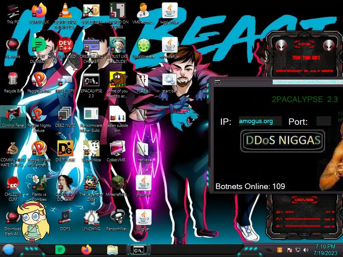Click the red digital TIME clock widget
Viewport: 343px width, 257px height.
pyautogui.click(x=306, y=58)
